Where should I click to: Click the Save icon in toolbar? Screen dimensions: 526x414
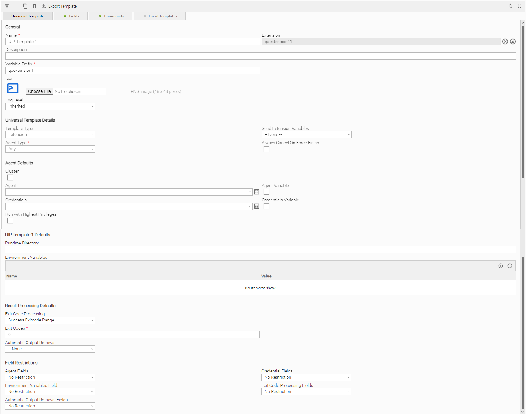coord(7,6)
